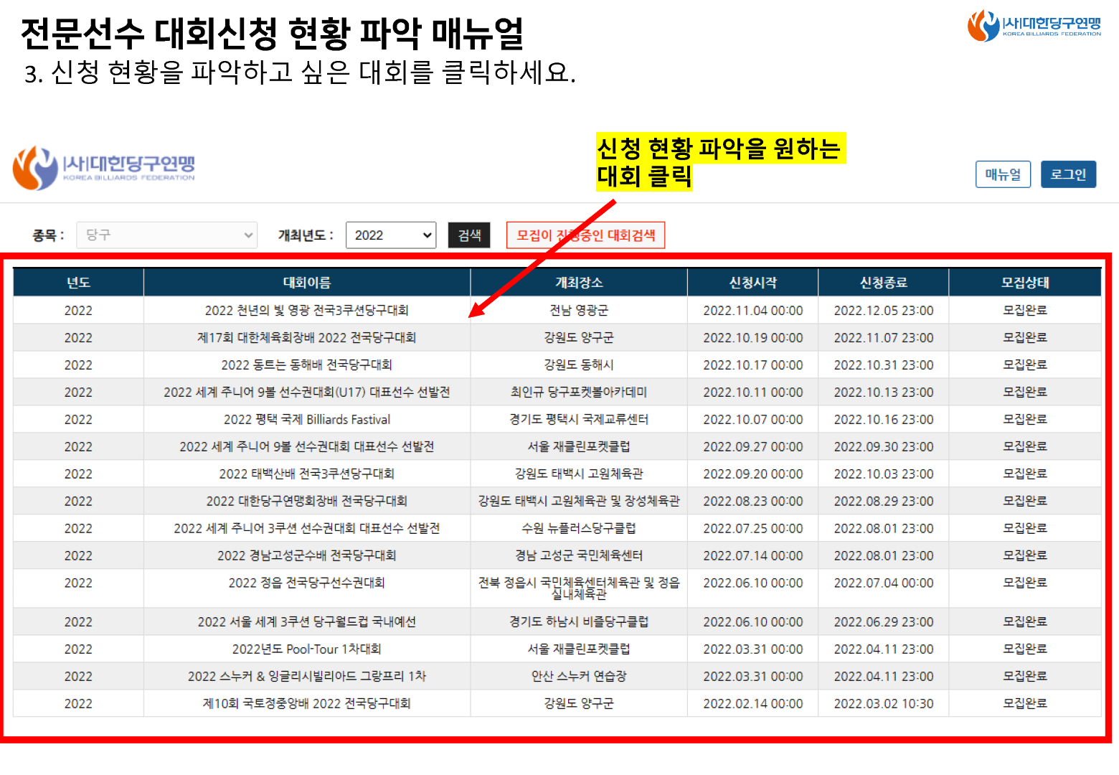Click 2022 평택 국제 Billiards Fastival entry
1119x775 pixels.
tap(307, 419)
